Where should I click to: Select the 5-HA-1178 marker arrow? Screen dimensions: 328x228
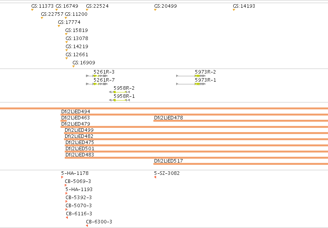[x=62, y=177]
